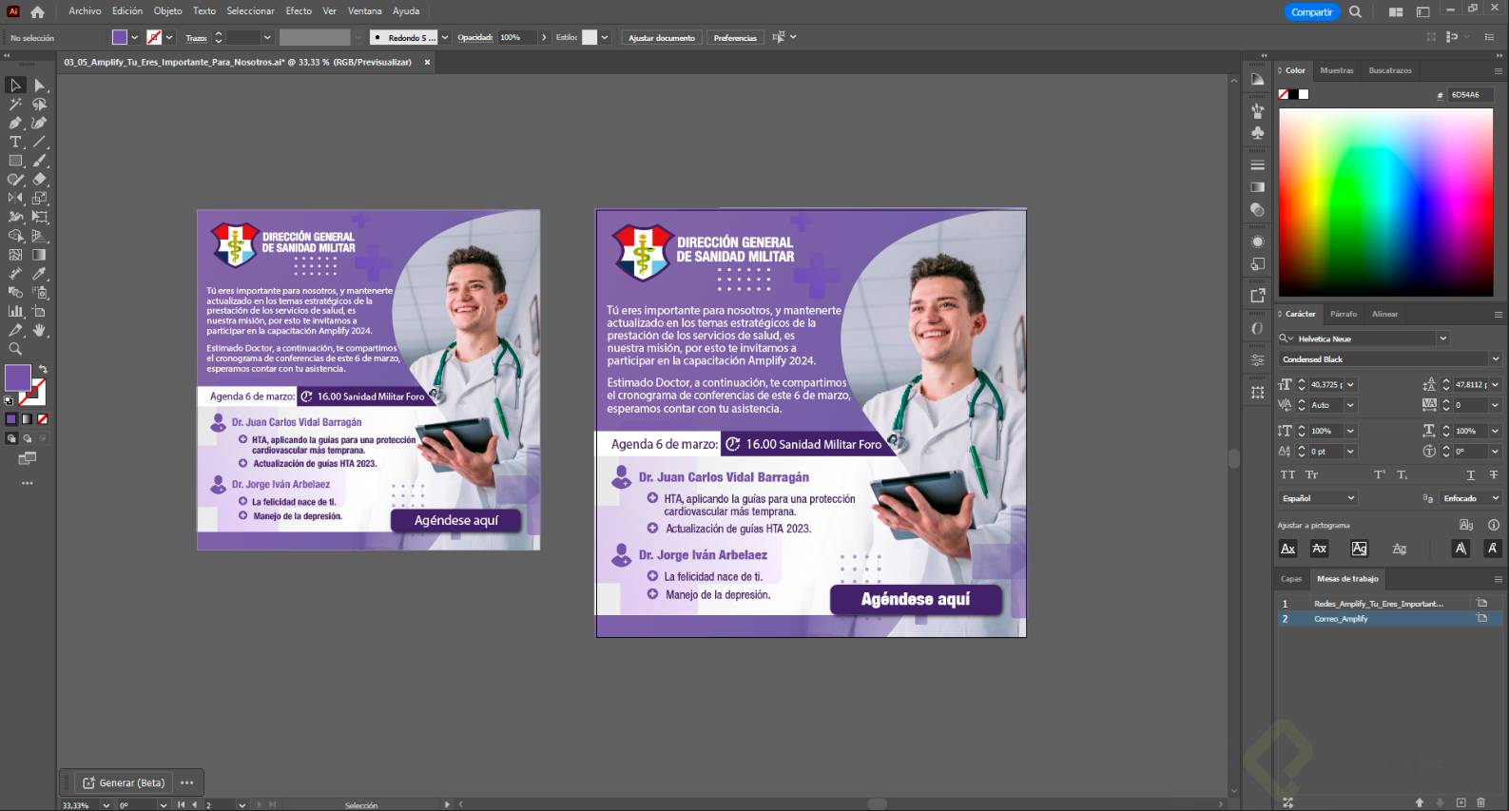This screenshot has width=1509, height=811.
Task: Toggle Superscript text style
Action: pos(1380,474)
